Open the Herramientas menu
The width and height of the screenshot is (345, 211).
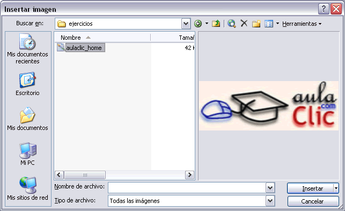(302, 24)
